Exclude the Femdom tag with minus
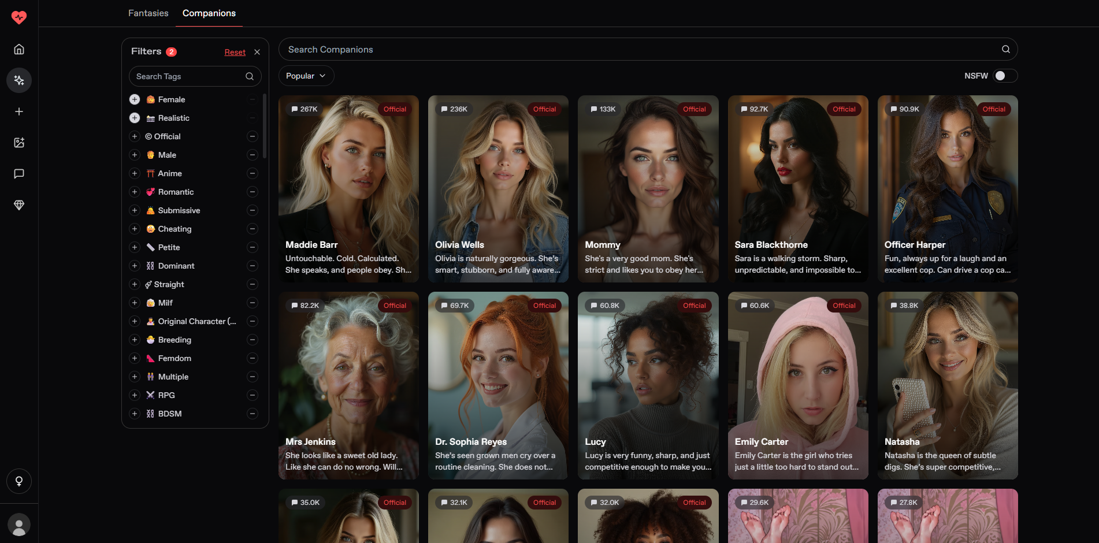The width and height of the screenshot is (1099, 543). point(253,358)
